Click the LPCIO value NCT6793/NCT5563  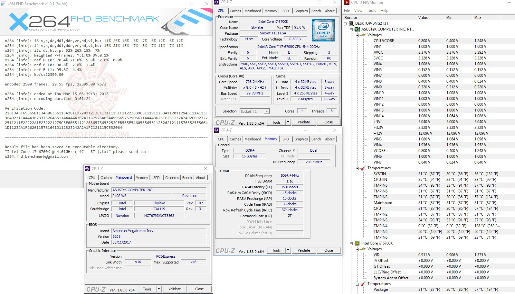click(159, 216)
